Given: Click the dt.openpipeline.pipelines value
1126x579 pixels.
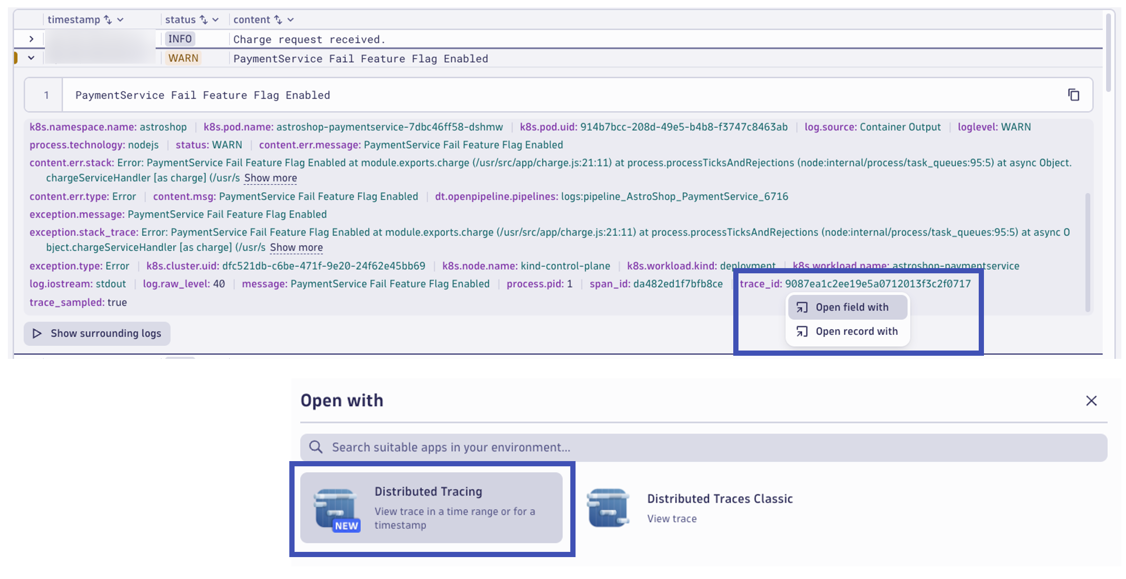Looking at the screenshot, I should [674, 197].
